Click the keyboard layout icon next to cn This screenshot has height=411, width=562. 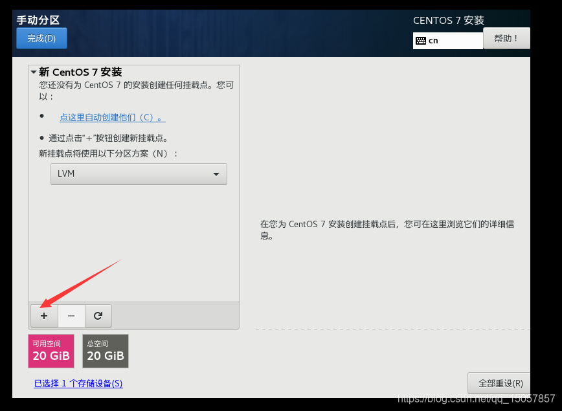pos(421,41)
